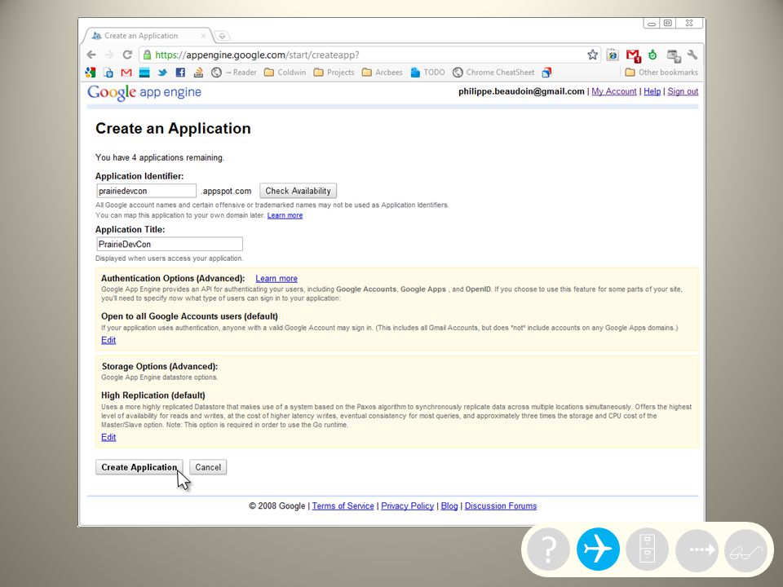Open the Google bookmark at the bar's start
The image size is (783, 587).
(91, 73)
